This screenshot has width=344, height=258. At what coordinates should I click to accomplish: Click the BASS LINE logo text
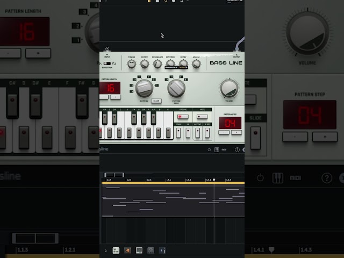pos(226,63)
